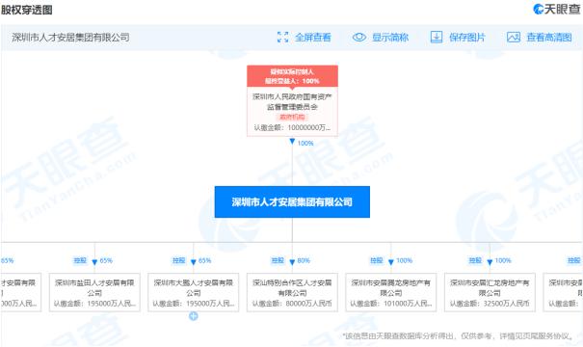Image resolution: width=583 pixels, height=347 pixels.
Task: Click 控股 tag above 大鹏人才安居 node
Action: click(x=179, y=260)
